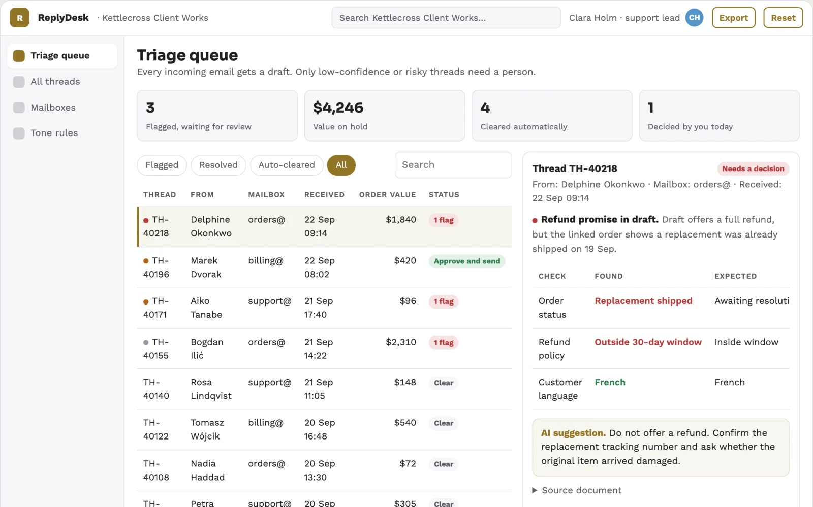Open the Rosa Lindqvist thread row
Screen dimensions: 813x507
click(324, 389)
